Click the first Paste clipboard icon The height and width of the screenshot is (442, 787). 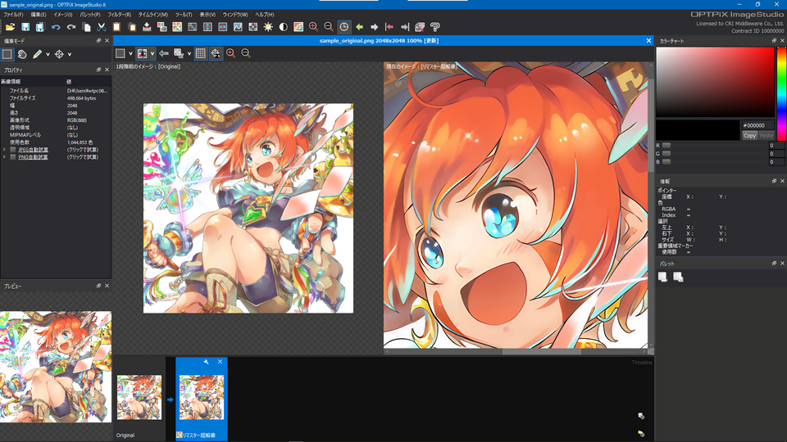[x=116, y=27]
